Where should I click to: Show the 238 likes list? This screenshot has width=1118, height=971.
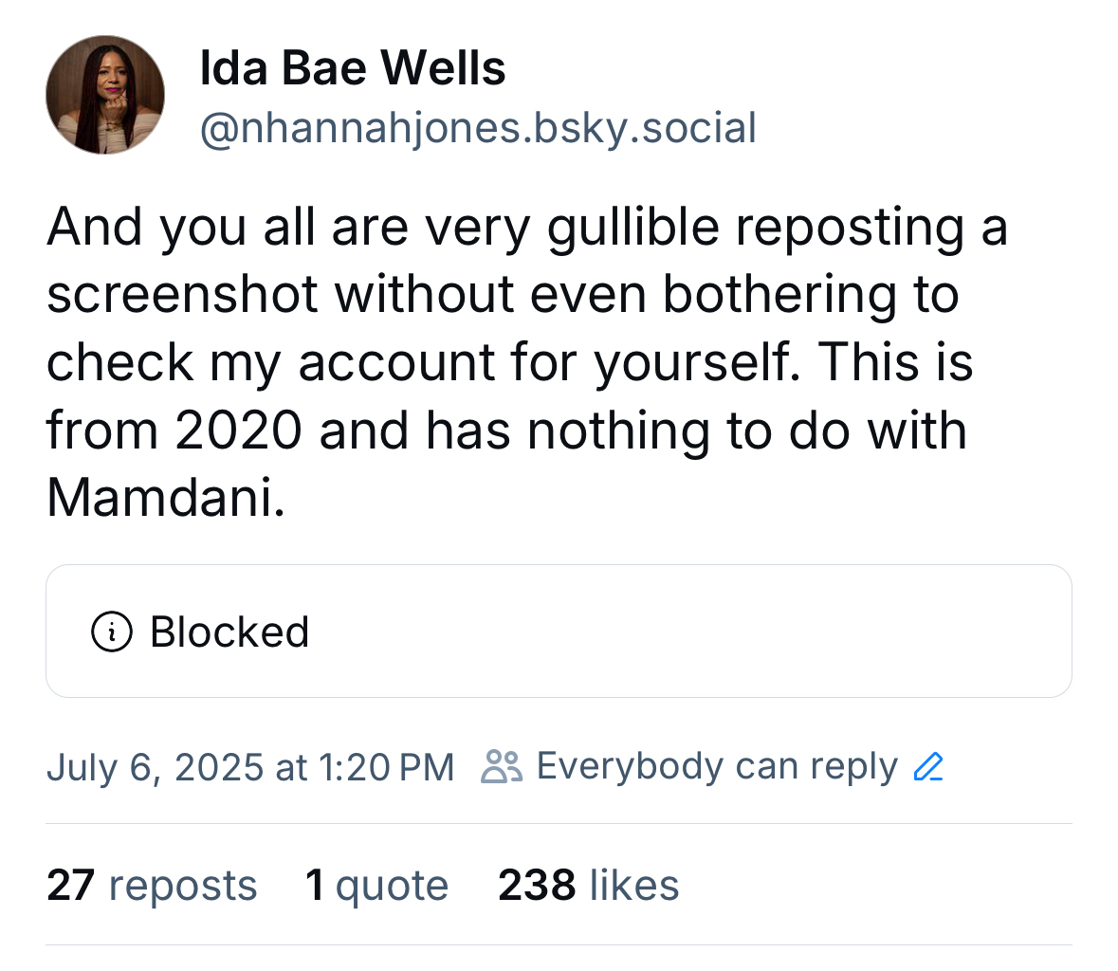tap(588, 886)
